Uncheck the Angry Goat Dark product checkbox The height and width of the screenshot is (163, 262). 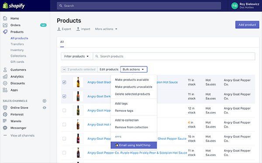click(x=64, y=96)
